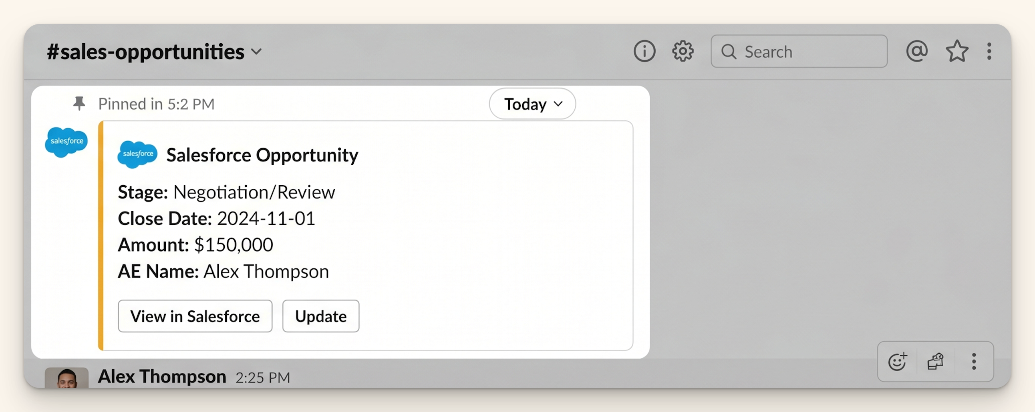The image size is (1035, 412).
Task: Open more message actions menu
Action: [x=974, y=362]
